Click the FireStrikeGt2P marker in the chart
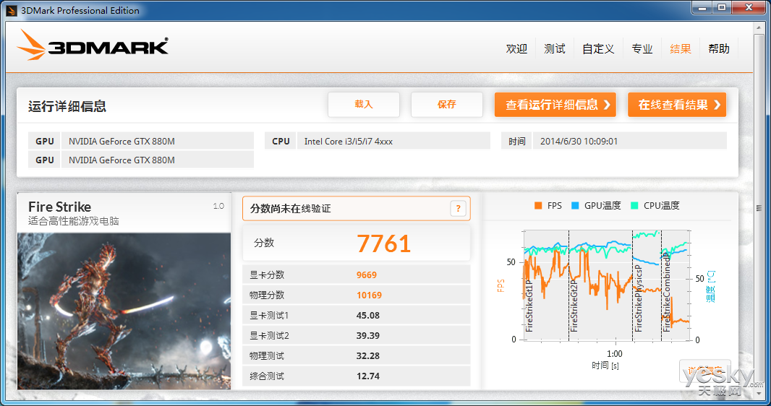 [x=574, y=306]
